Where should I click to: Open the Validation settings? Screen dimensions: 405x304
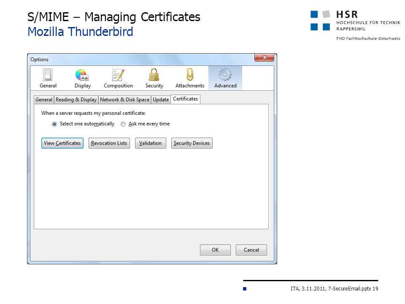(150, 143)
